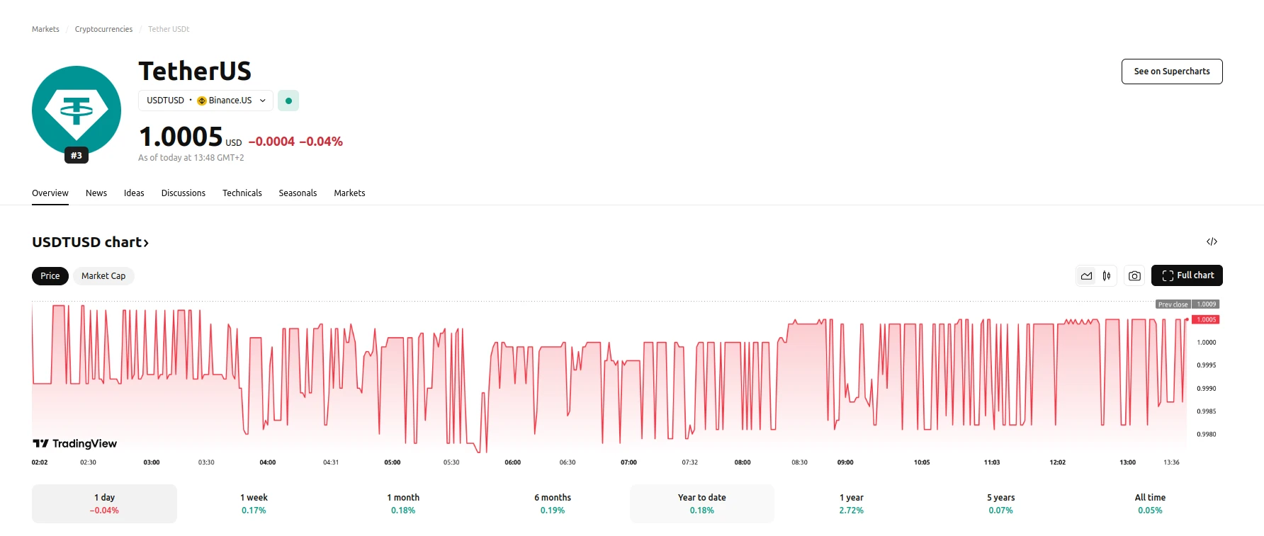
Task: Open the embed code icon
Action: coord(1212,241)
